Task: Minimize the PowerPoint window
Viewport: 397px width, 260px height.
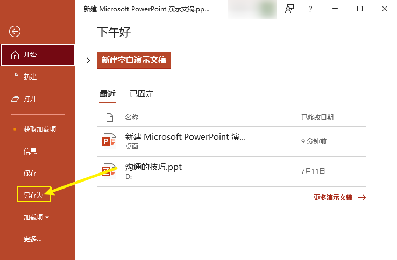Action: (x=335, y=9)
